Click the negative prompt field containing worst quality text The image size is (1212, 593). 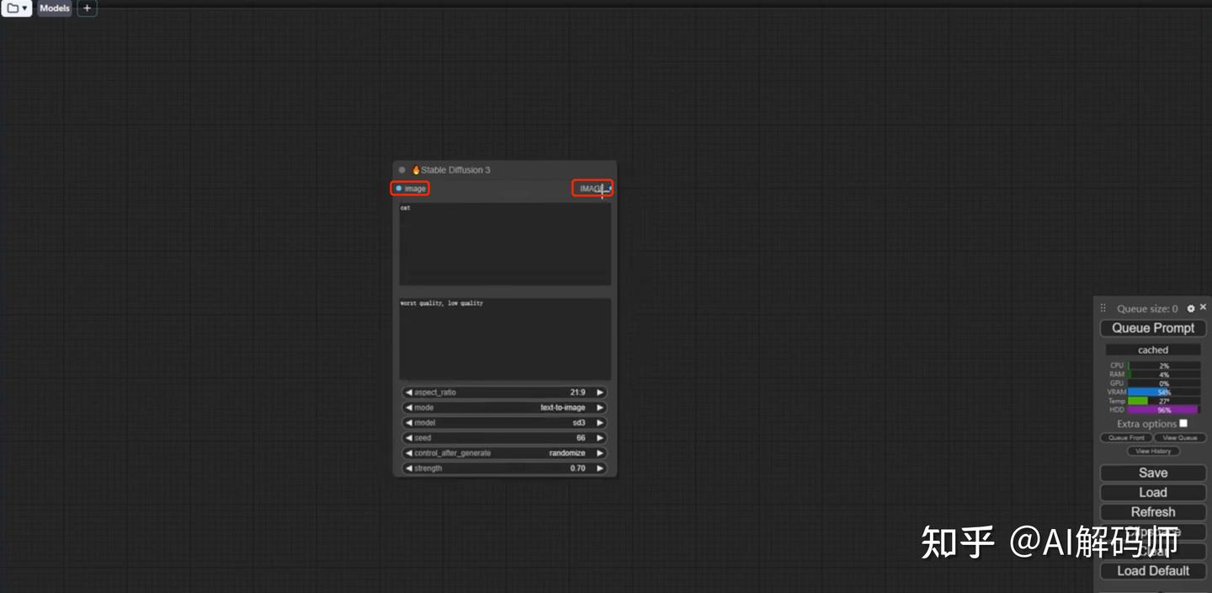point(503,337)
